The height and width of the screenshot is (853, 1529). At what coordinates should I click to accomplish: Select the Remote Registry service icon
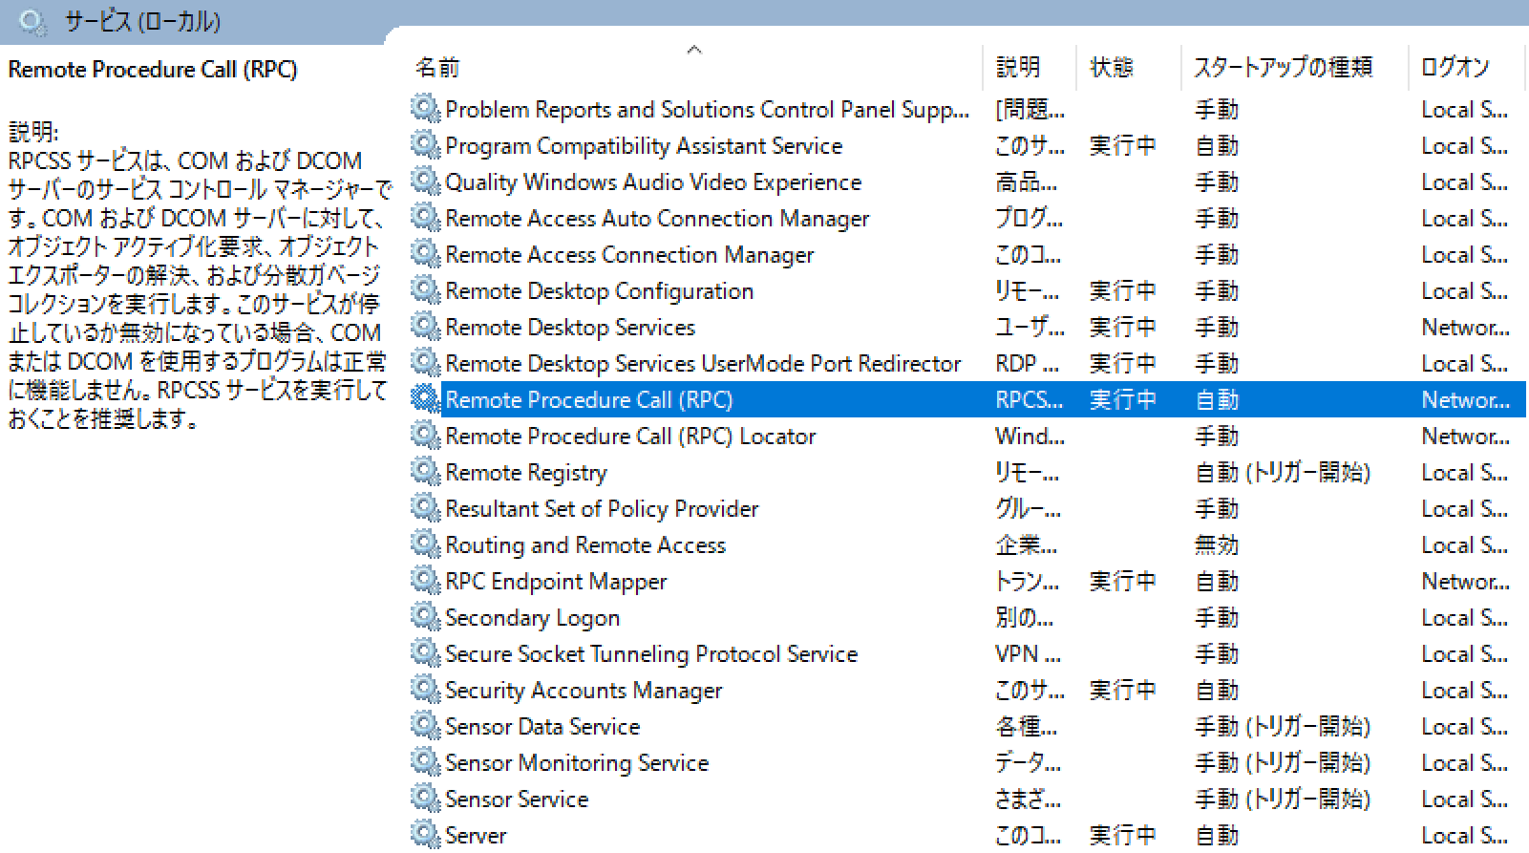(425, 472)
